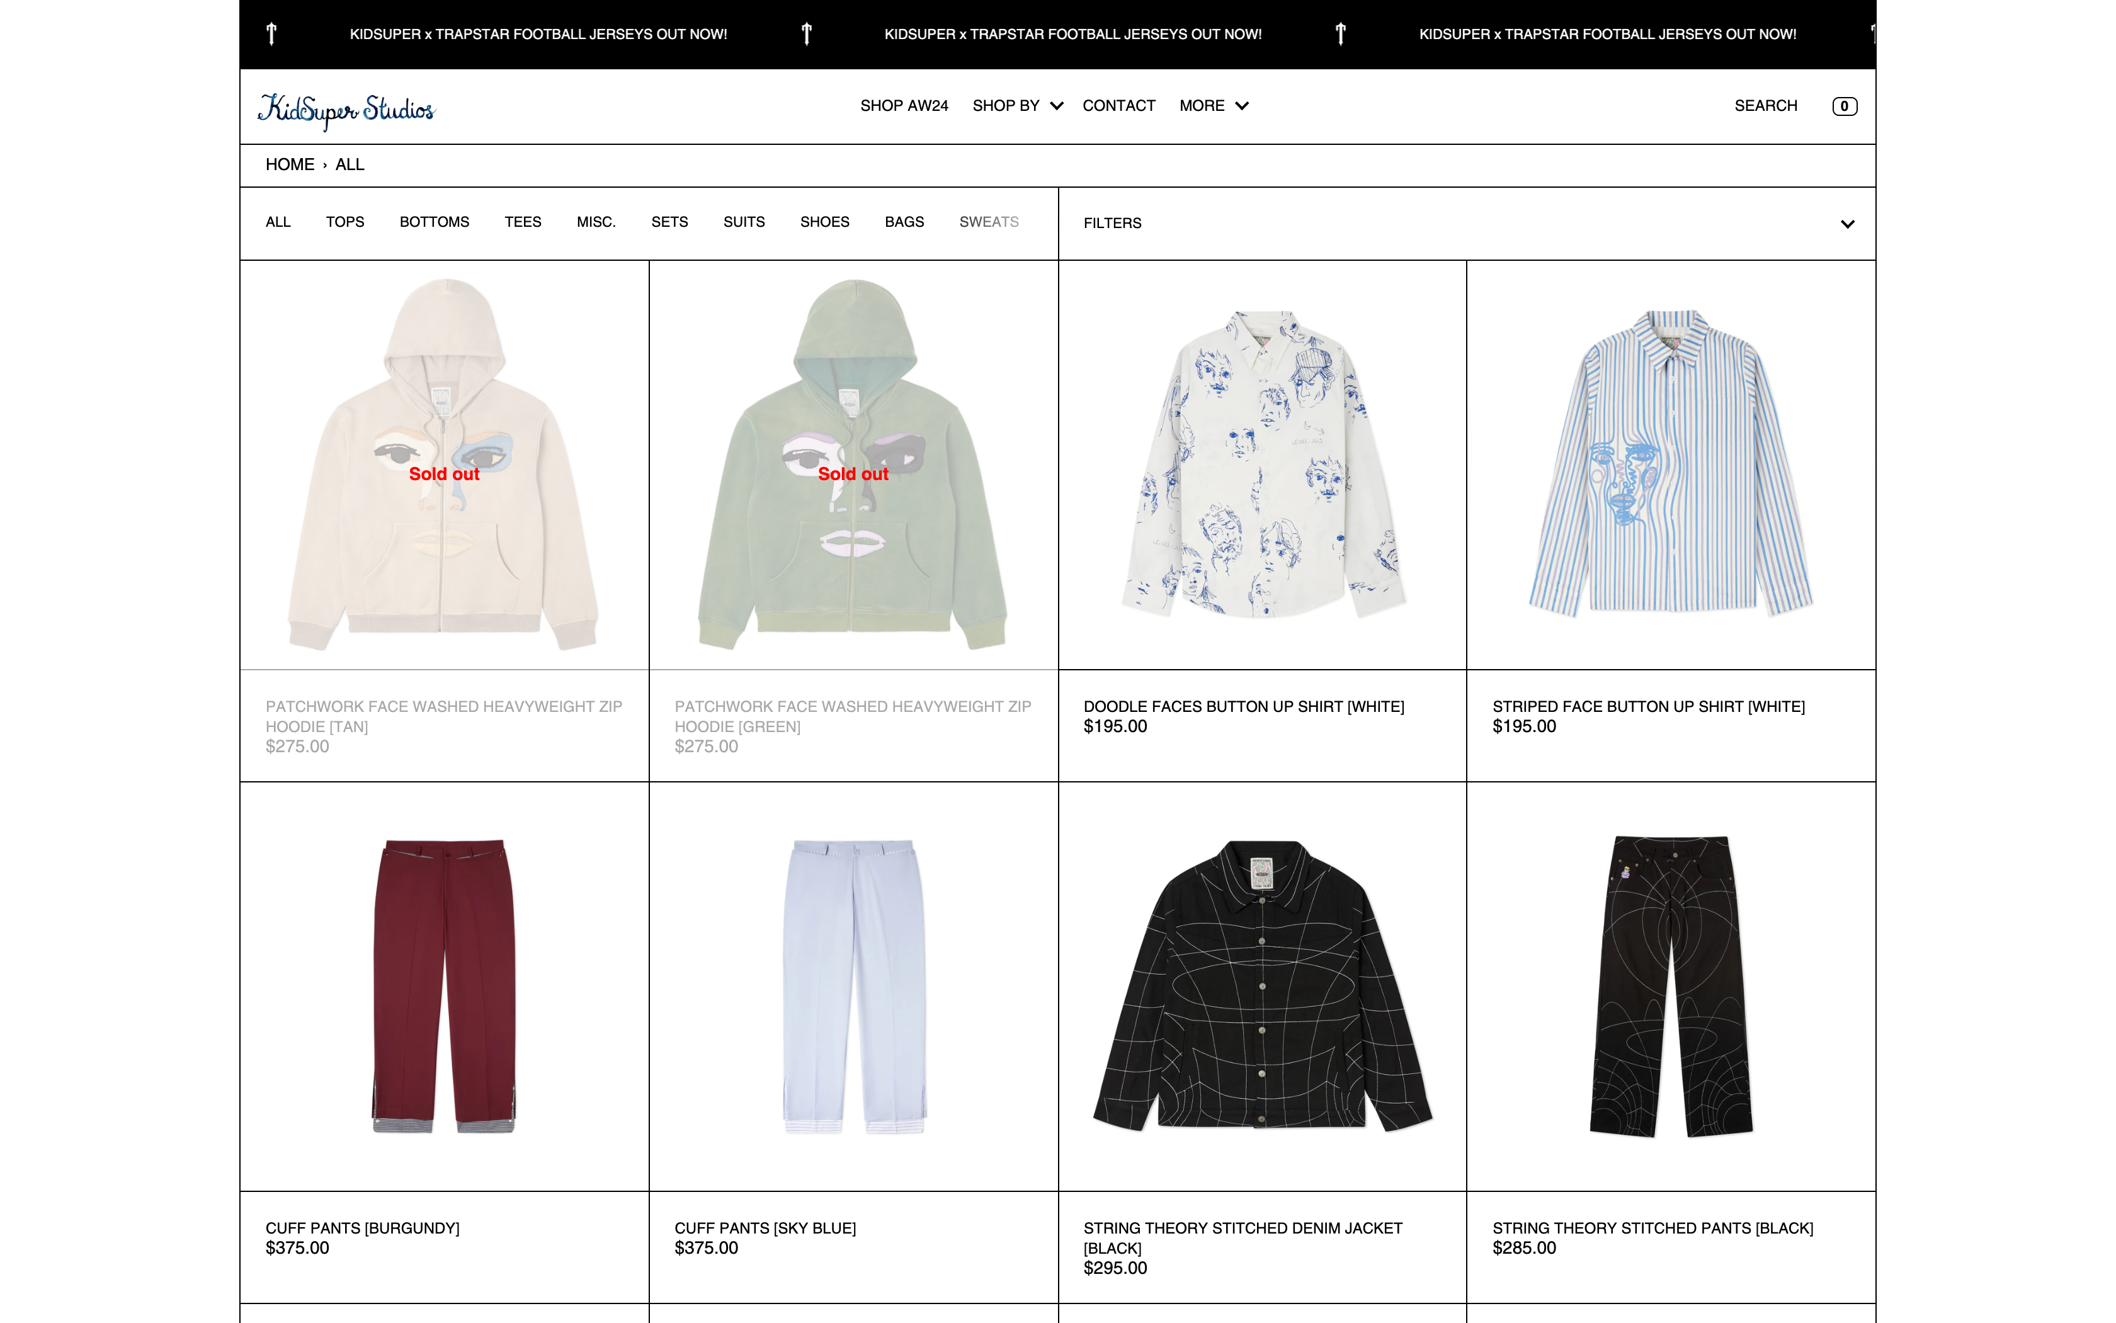The height and width of the screenshot is (1323, 2116).
Task: Open the KidSuper Studios logo homepage
Action: pos(345,110)
